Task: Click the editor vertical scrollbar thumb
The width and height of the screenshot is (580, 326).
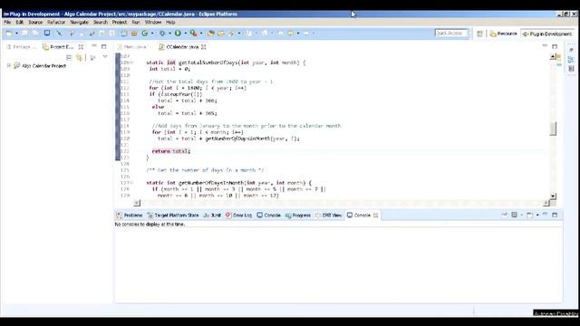Action: point(553,129)
